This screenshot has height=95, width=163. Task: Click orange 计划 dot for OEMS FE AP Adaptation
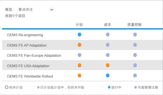point(79,45)
